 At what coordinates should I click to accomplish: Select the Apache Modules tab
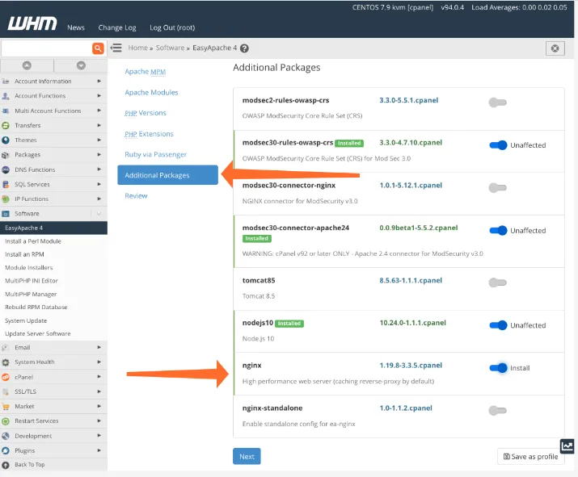(151, 92)
